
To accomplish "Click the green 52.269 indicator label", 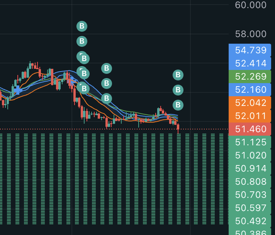I will point(250,76).
